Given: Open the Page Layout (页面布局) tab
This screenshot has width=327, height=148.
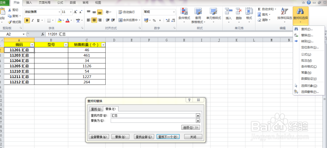Looking at the screenshot, I should point(44,3).
